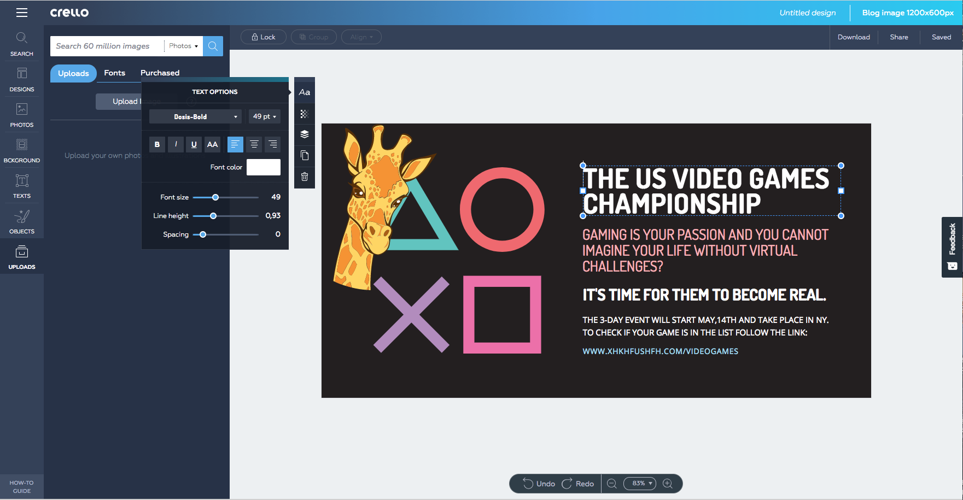Switch to the Uploads tab
Screen dimensions: 963x500
point(73,73)
